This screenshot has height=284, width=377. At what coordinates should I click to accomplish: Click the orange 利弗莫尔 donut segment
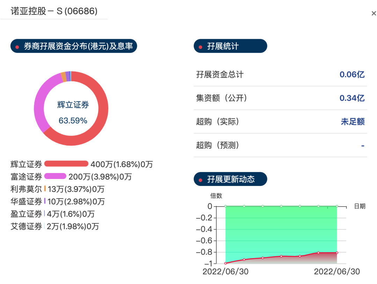coord(64,77)
